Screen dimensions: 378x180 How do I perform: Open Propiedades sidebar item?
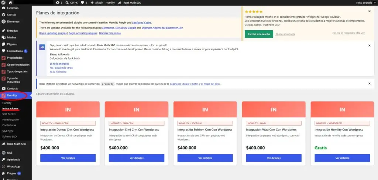16,58
